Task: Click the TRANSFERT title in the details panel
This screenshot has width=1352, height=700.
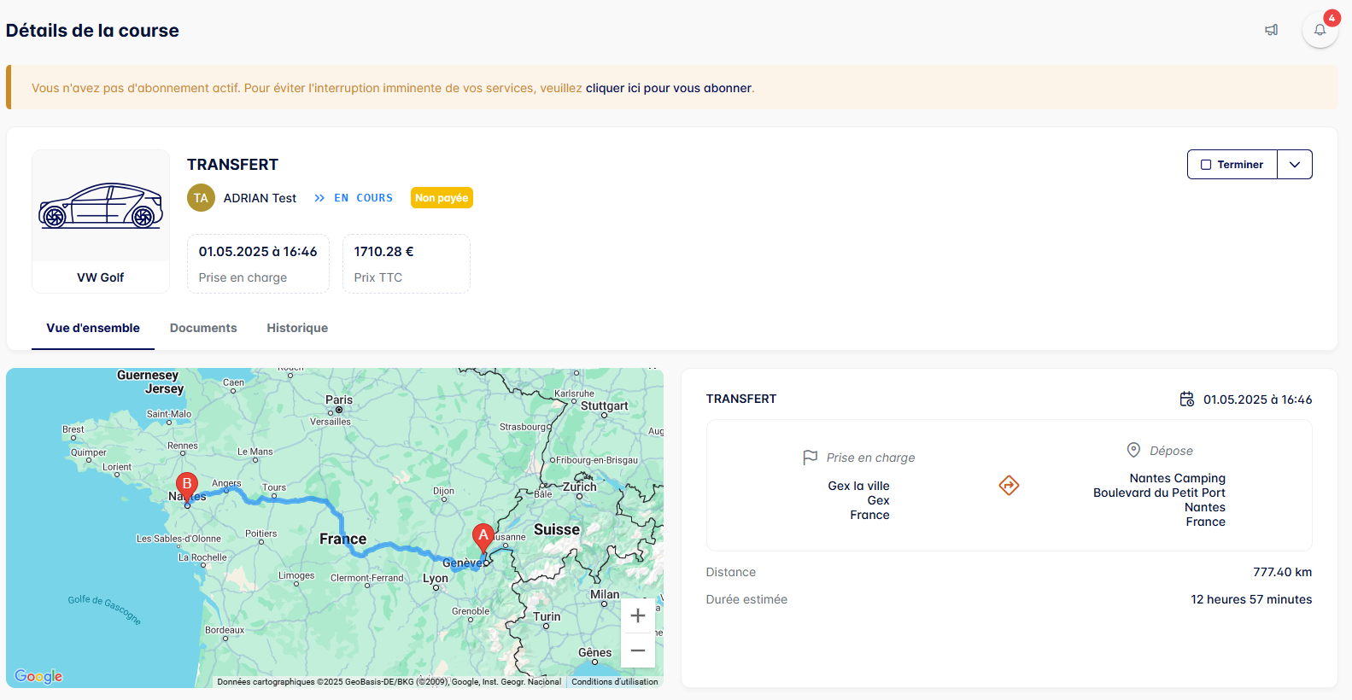Action: (741, 399)
